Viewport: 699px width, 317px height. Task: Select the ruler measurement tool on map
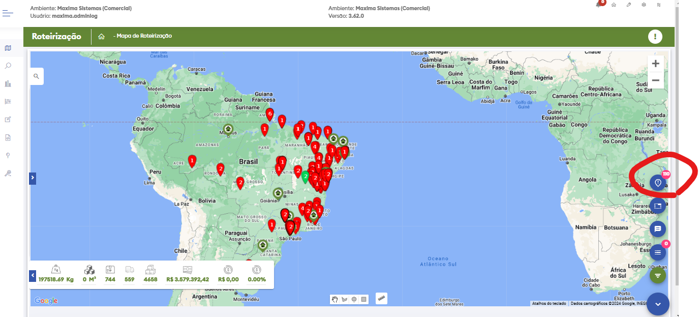point(381,298)
